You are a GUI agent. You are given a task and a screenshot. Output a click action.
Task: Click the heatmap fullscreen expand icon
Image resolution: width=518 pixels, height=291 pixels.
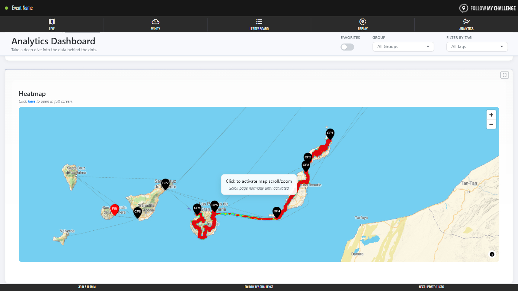point(505,75)
